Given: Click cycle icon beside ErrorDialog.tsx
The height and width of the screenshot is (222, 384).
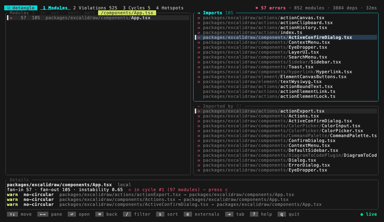Looking at the screenshot, I should tap(199, 165).
